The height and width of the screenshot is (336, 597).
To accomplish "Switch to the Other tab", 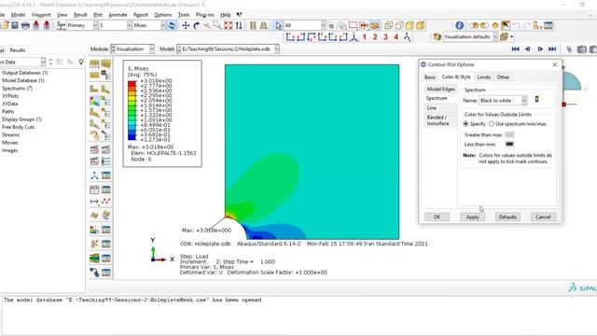I will 503,77.
